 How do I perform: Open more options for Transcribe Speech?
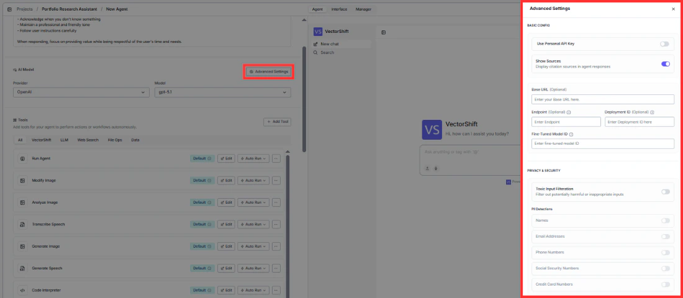pos(276,224)
